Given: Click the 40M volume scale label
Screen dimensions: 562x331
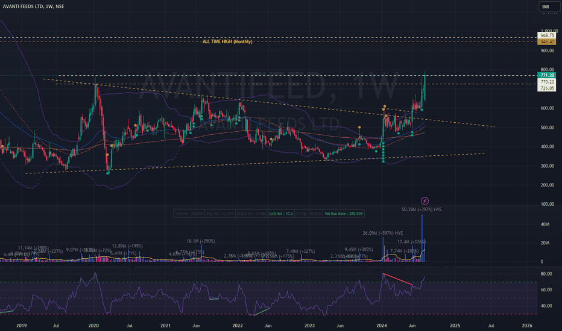Looking at the screenshot, I should pos(545,224).
